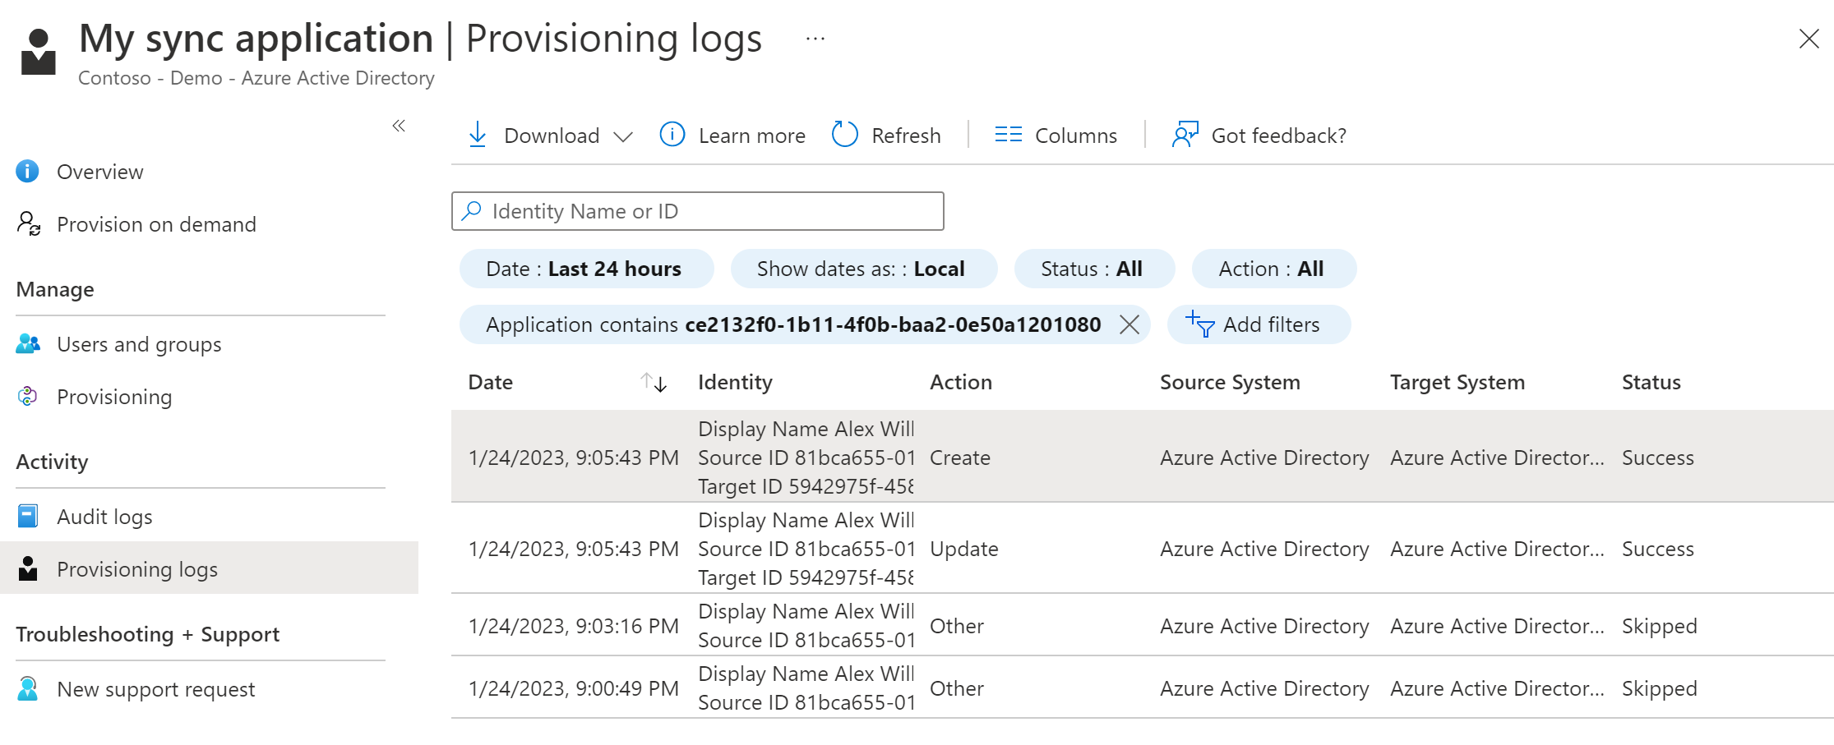Sort by the Date column arrows

point(654,382)
